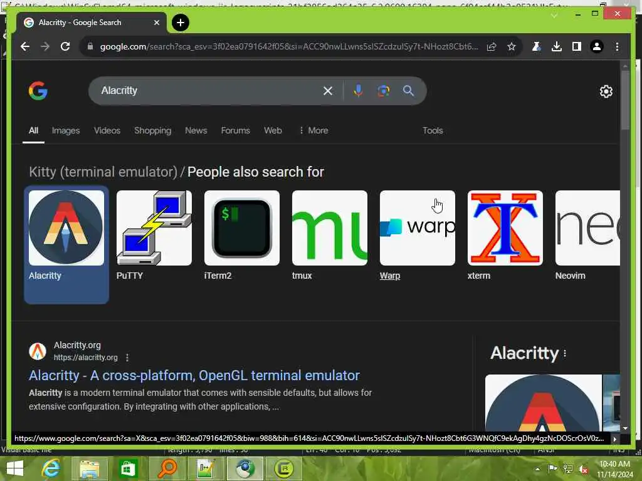The width and height of the screenshot is (642, 481).
Task: Click the address bar URL
Action: (x=289, y=46)
